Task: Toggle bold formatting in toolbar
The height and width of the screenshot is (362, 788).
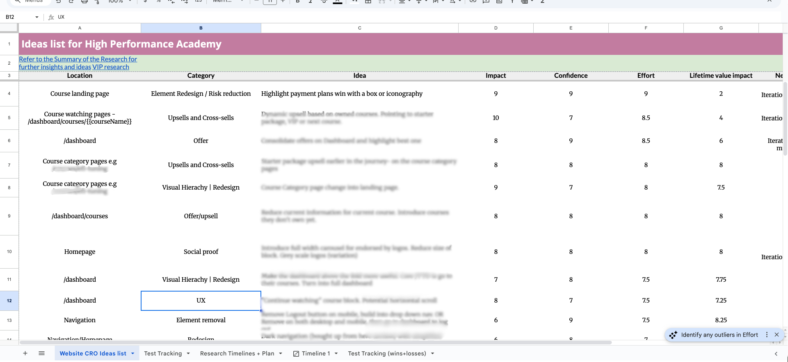Action: pyautogui.click(x=298, y=2)
